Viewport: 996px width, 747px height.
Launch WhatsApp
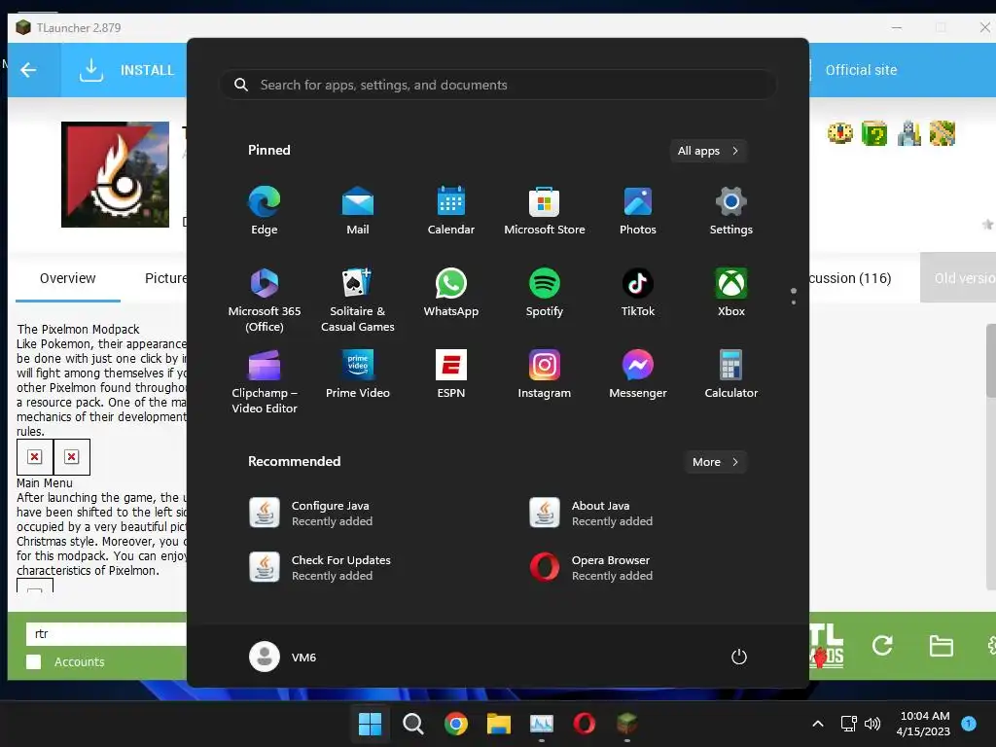click(x=451, y=292)
